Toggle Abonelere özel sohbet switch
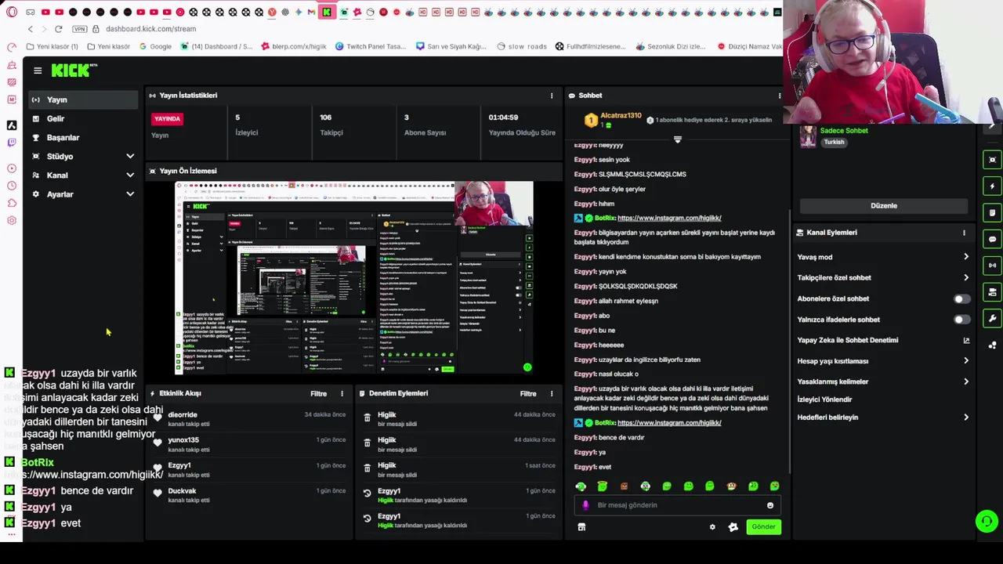Viewport: 1003px width, 564px height. (x=961, y=298)
